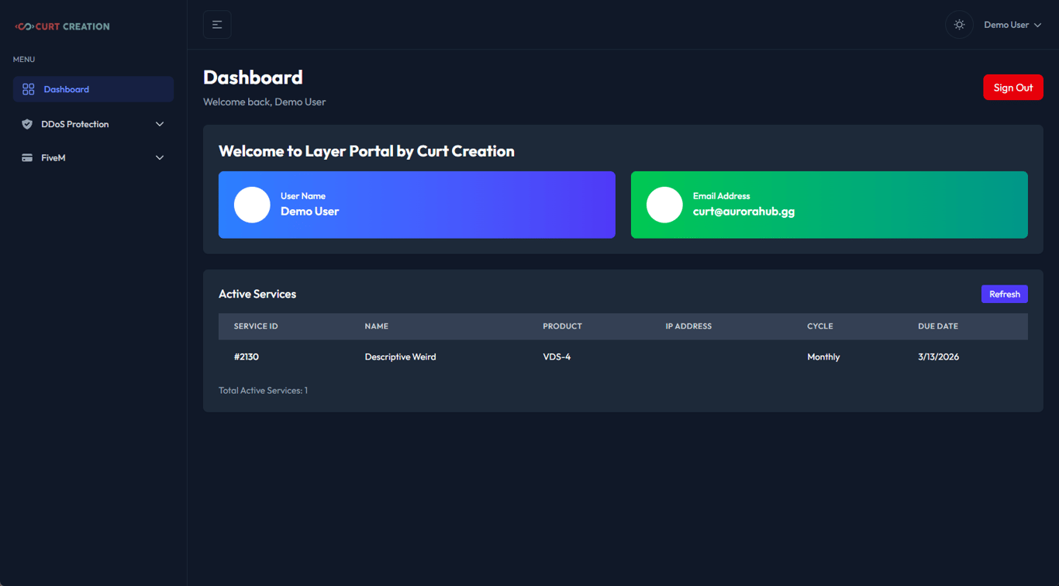Refresh the Active Services list
The image size is (1059, 586).
(x=1004, y=294)
